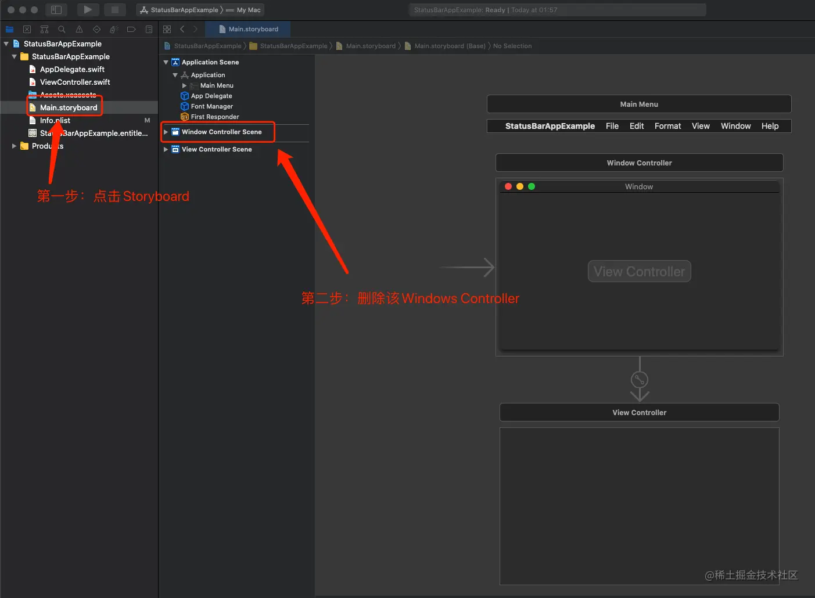The width and height of the screenshot is (815, 598).
Task: Click the No Selection breadcrumb
Action: click(512, 46)
